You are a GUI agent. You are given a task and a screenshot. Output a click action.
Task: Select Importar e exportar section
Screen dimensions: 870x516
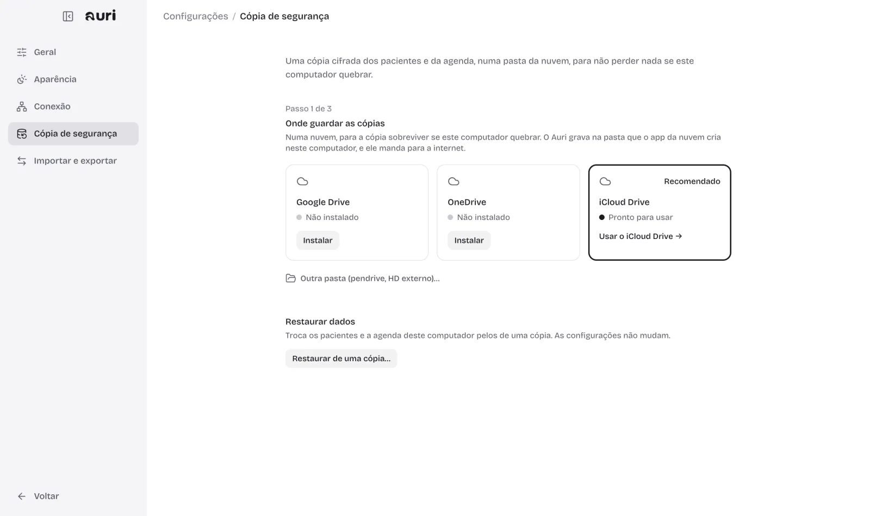pos(73,161)
